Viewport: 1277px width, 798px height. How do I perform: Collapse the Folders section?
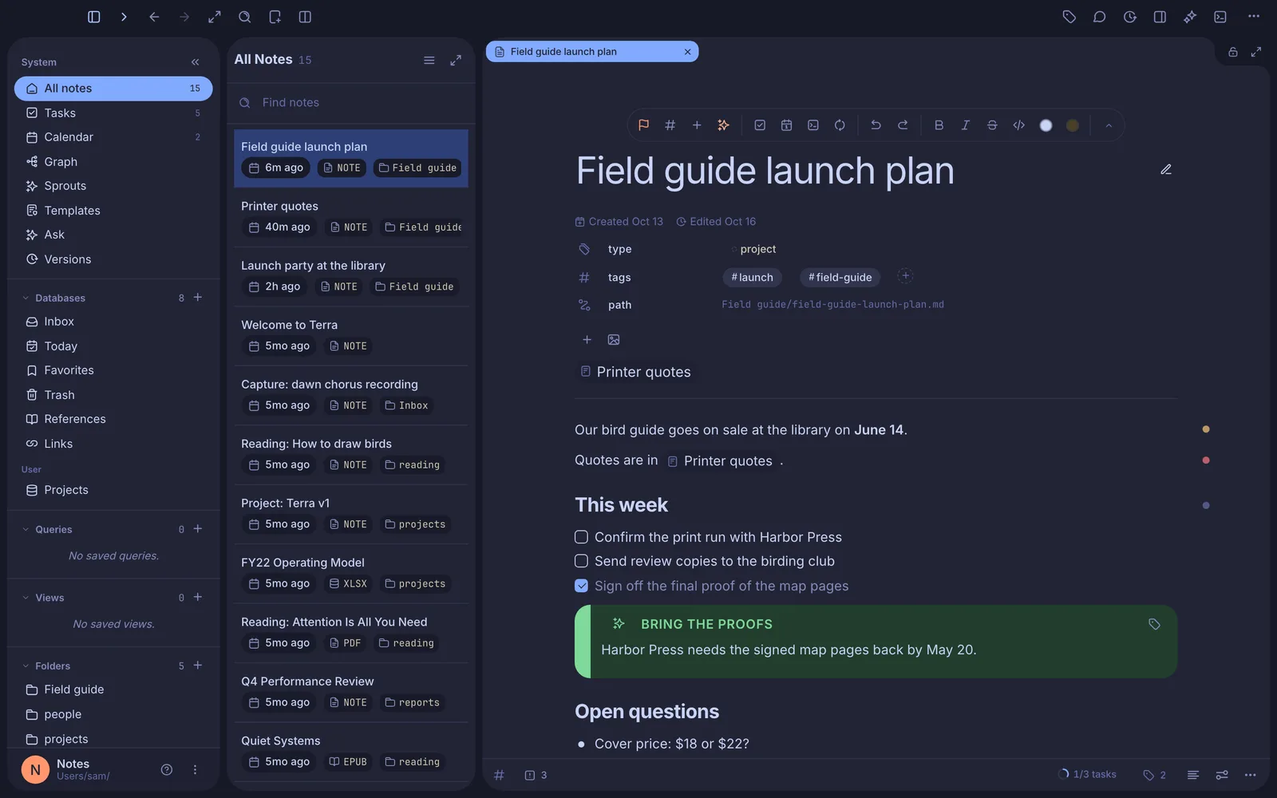26,666
